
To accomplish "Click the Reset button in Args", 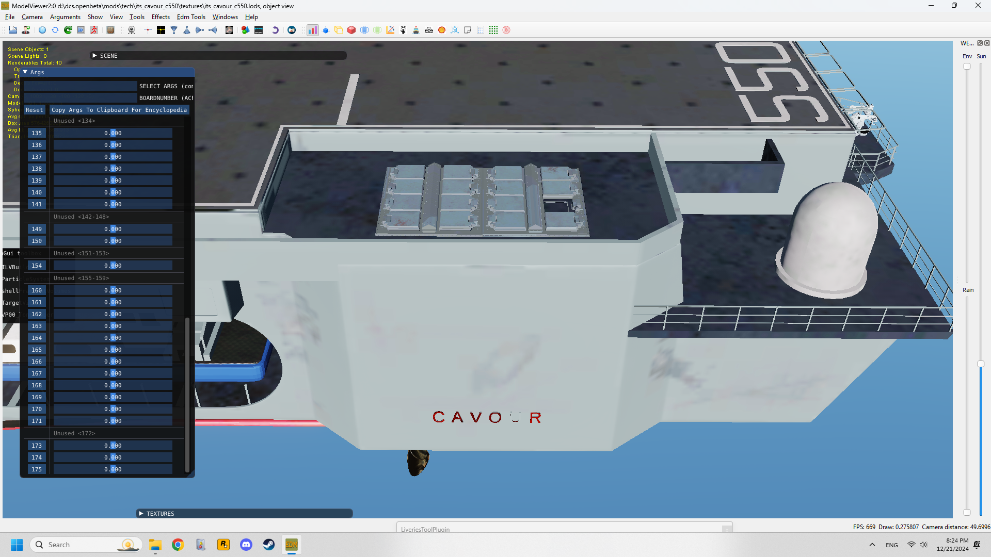I will 35,110.
